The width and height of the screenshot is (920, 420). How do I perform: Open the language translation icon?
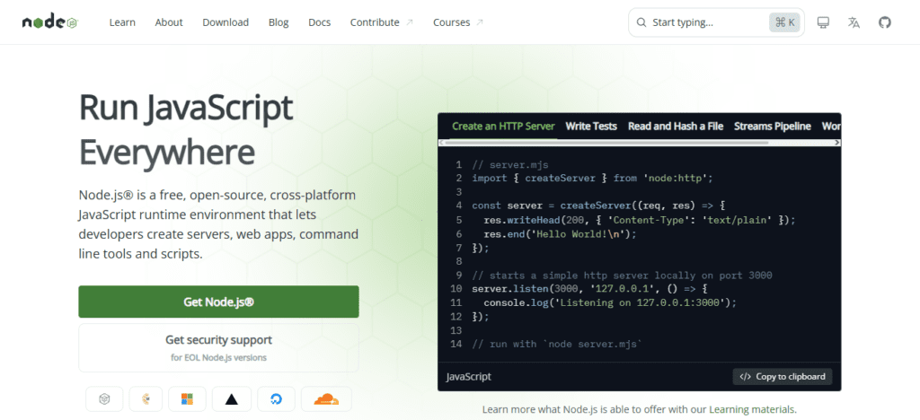point(854,22)
